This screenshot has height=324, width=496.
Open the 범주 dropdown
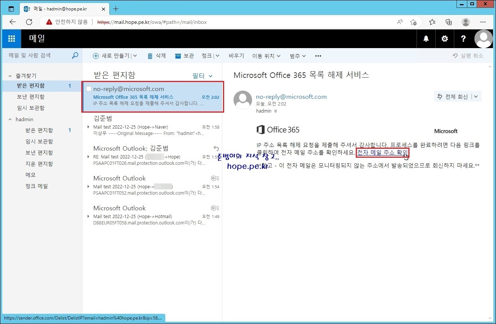(x=298, y=56)
